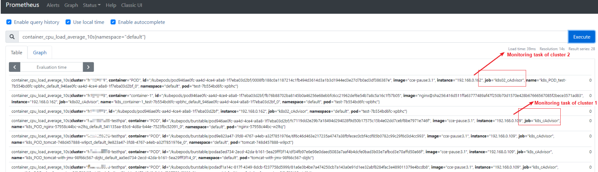Go to next evaluation time
This screenshot has height=172, width=598.
88,67
